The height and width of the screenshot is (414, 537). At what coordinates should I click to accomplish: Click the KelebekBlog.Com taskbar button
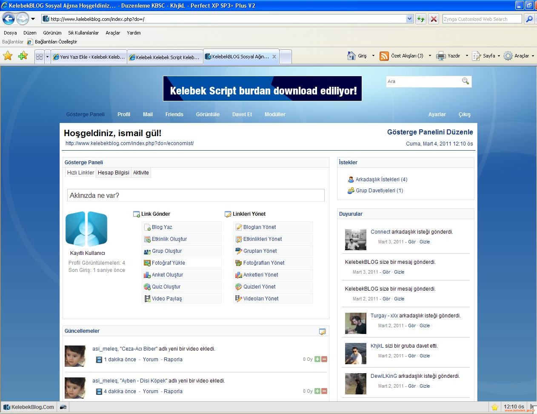coord(29,407)
